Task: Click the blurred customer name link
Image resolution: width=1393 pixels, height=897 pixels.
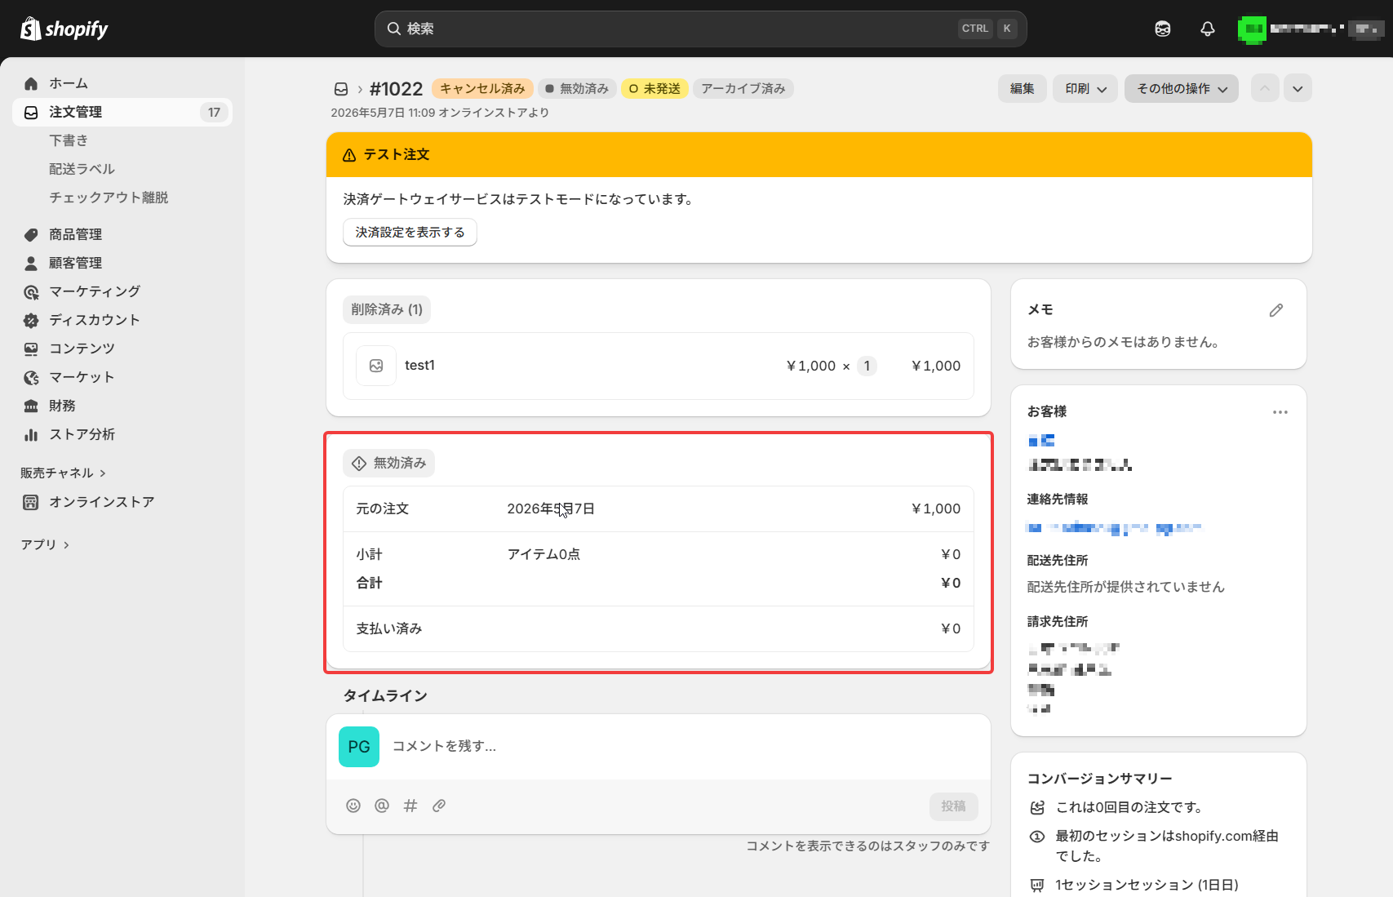Action: [x=1041, y=441]
